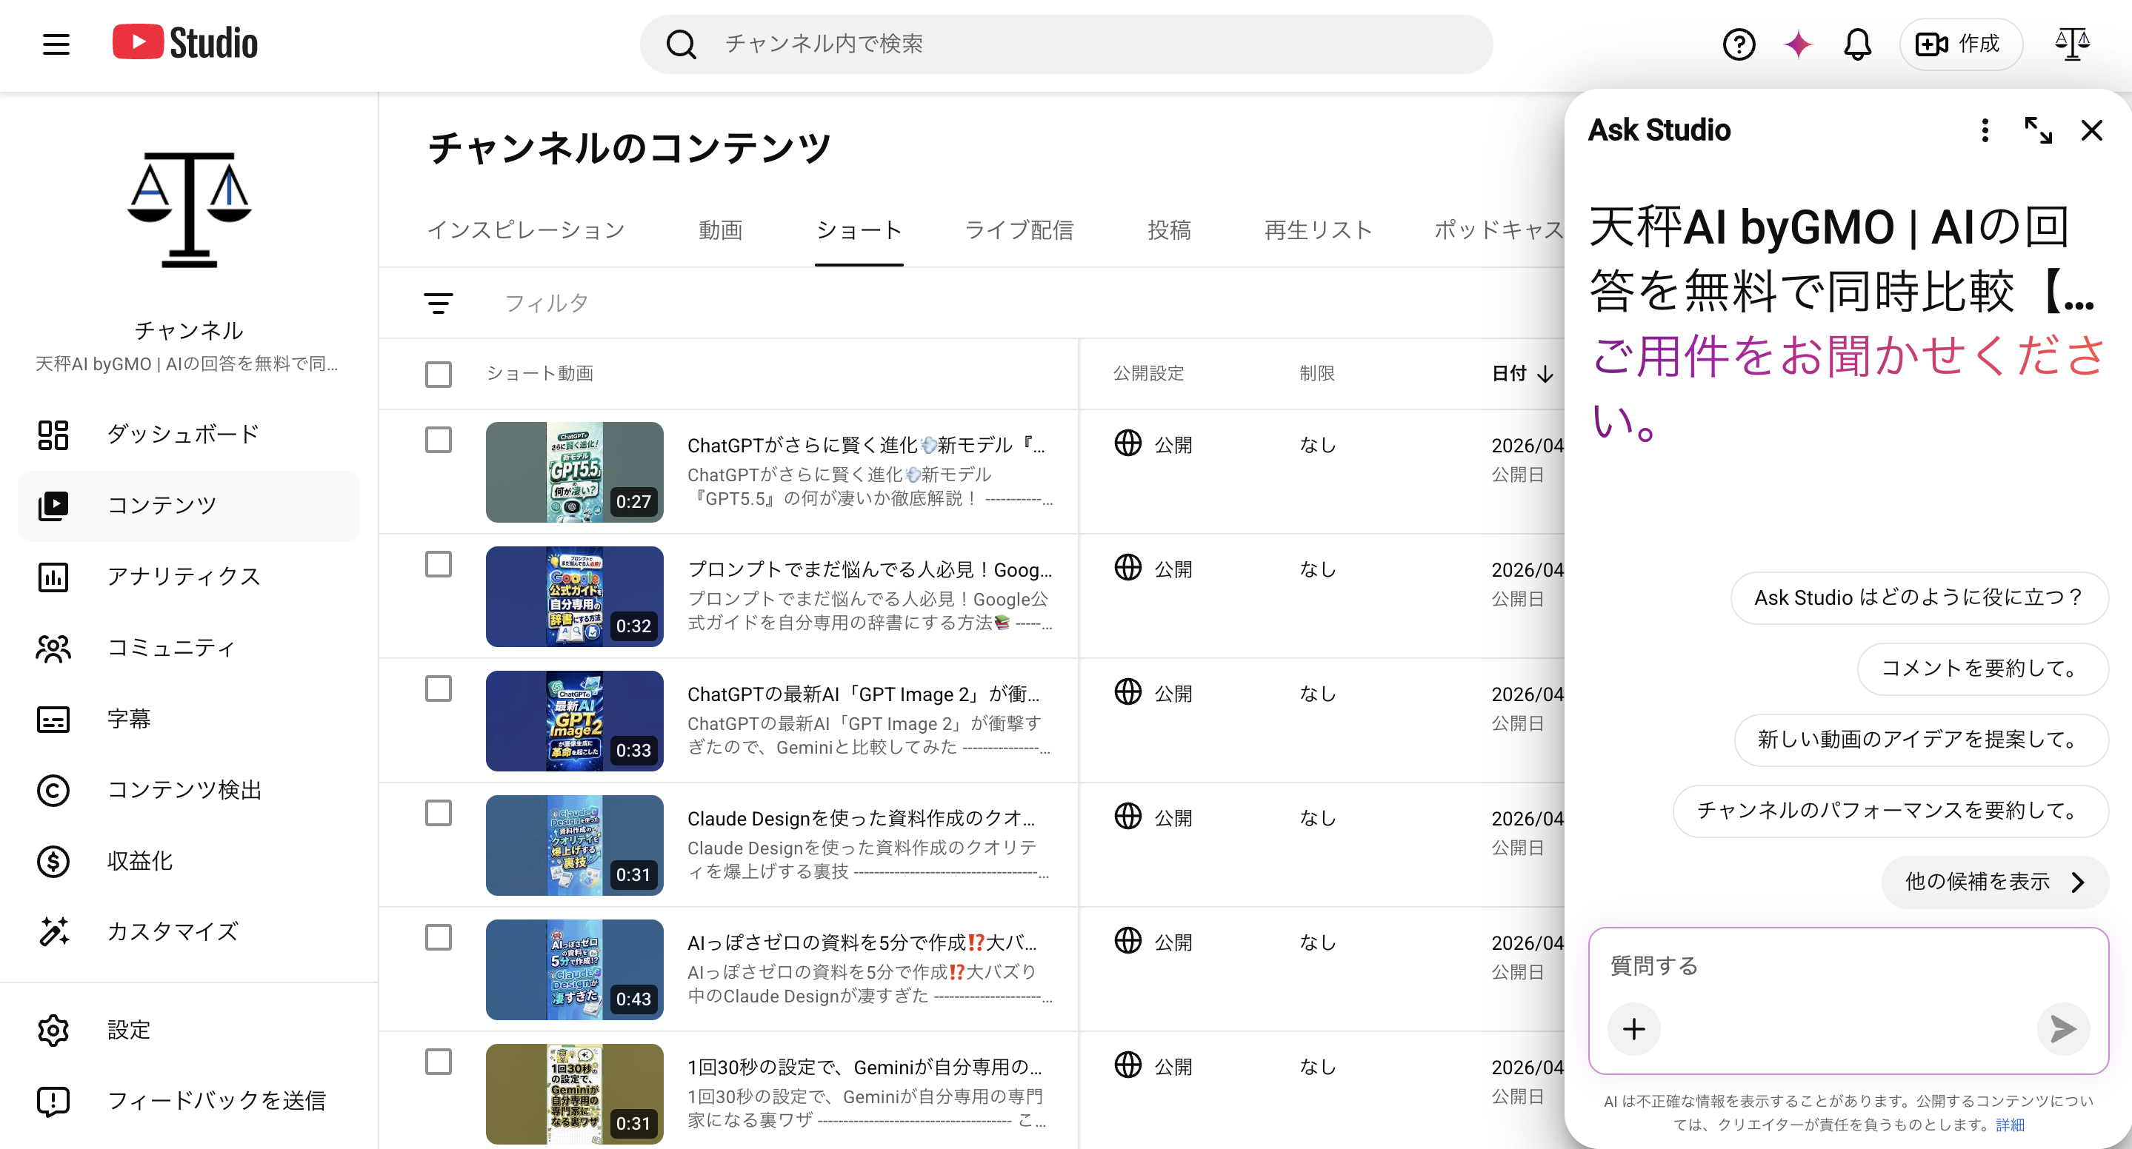Screen dimensions: 2132x1149
Task: Click 'コメントを要約して。' suggestion
Action: click(1982, 669)
